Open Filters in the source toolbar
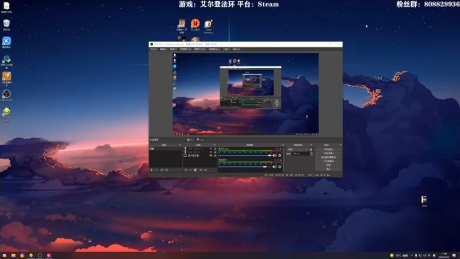Screen dimensions: 460x259 point(201,140)
